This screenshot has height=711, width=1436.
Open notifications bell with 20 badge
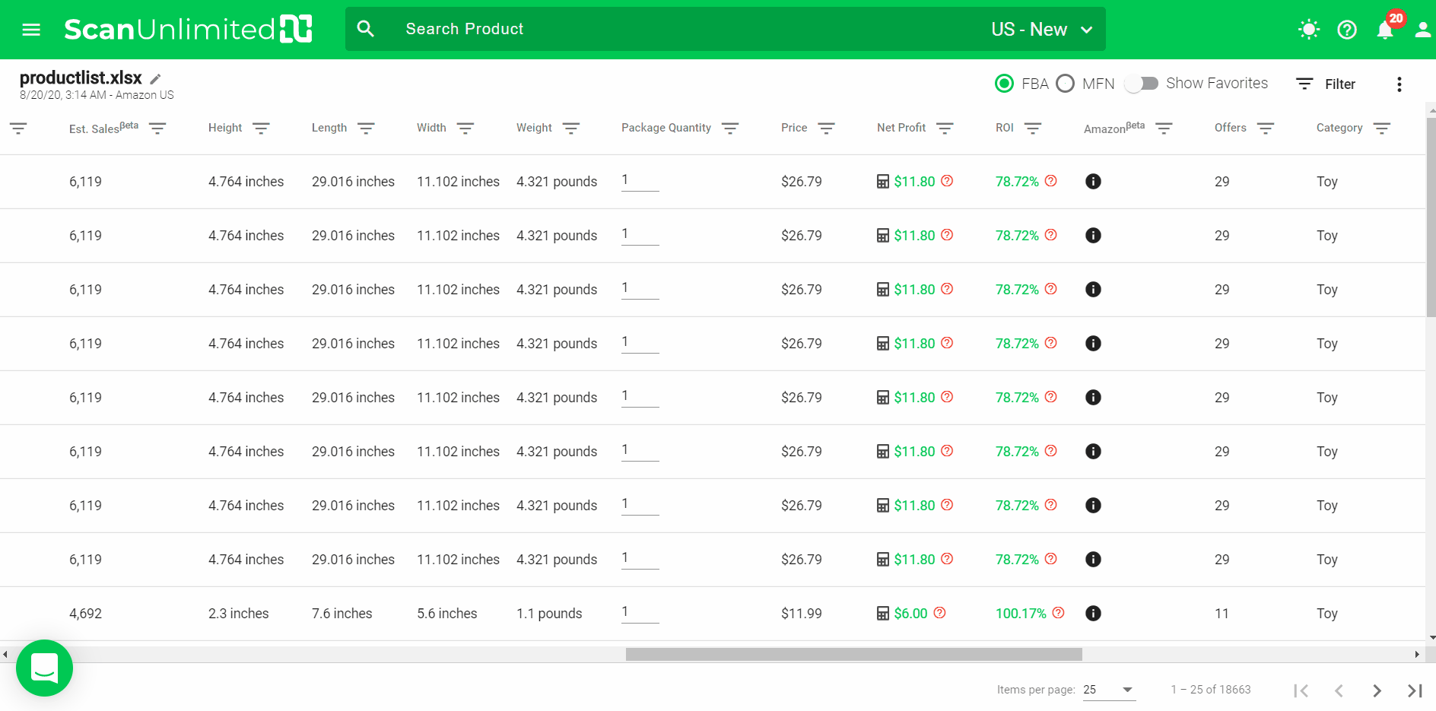coord(1385,30)
